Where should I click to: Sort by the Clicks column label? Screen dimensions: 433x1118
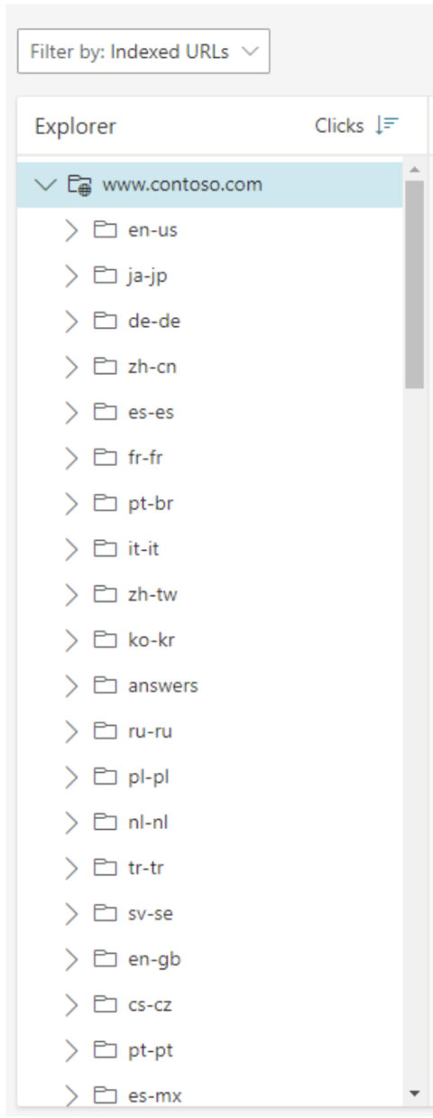click(x=339, y=126)
